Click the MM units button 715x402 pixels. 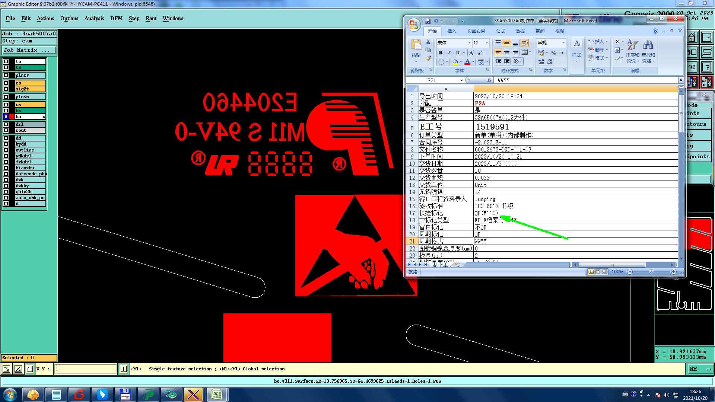[x=700, y=369]
